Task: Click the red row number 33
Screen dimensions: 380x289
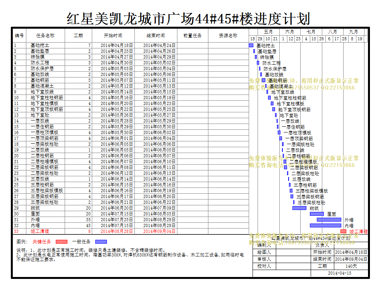Action: 16,232
